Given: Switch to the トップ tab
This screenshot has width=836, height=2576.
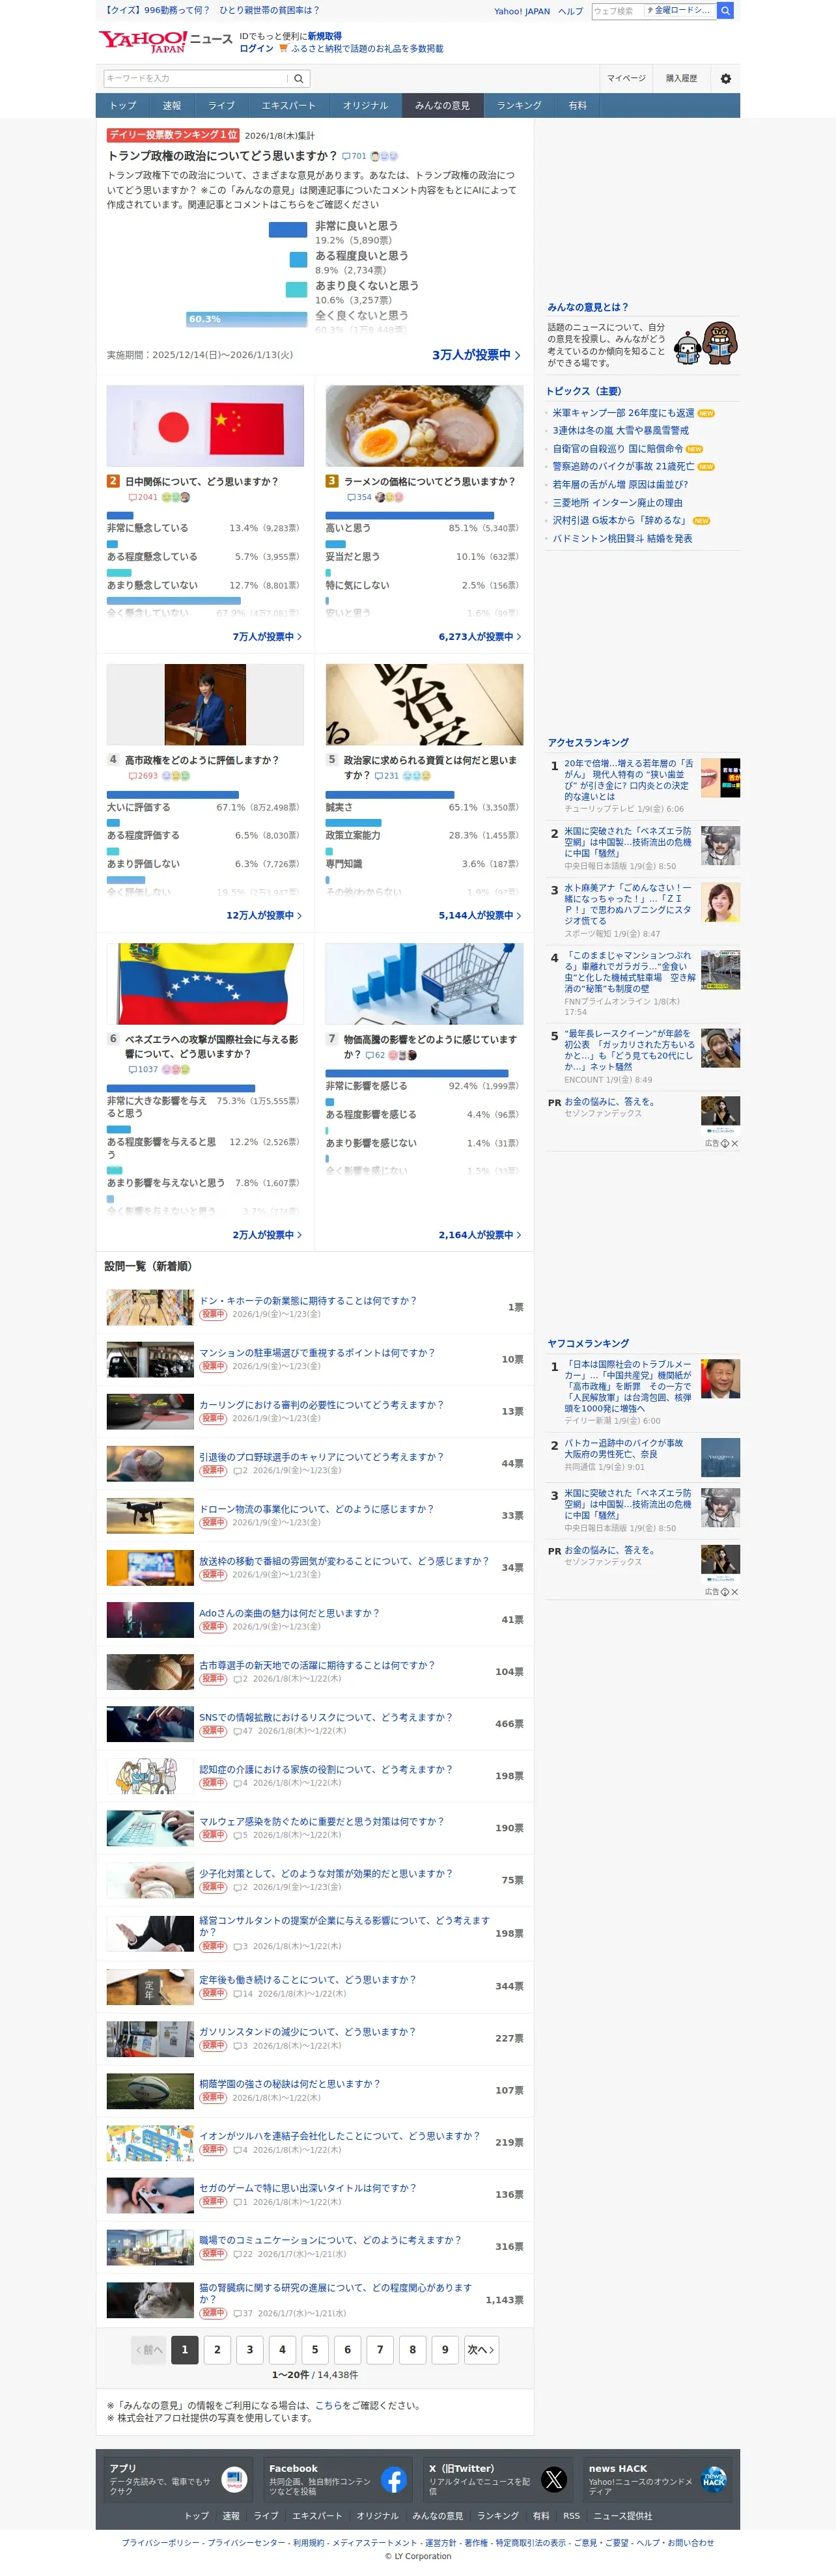Looking at the screenshot, I should click(x=123, y=105).
